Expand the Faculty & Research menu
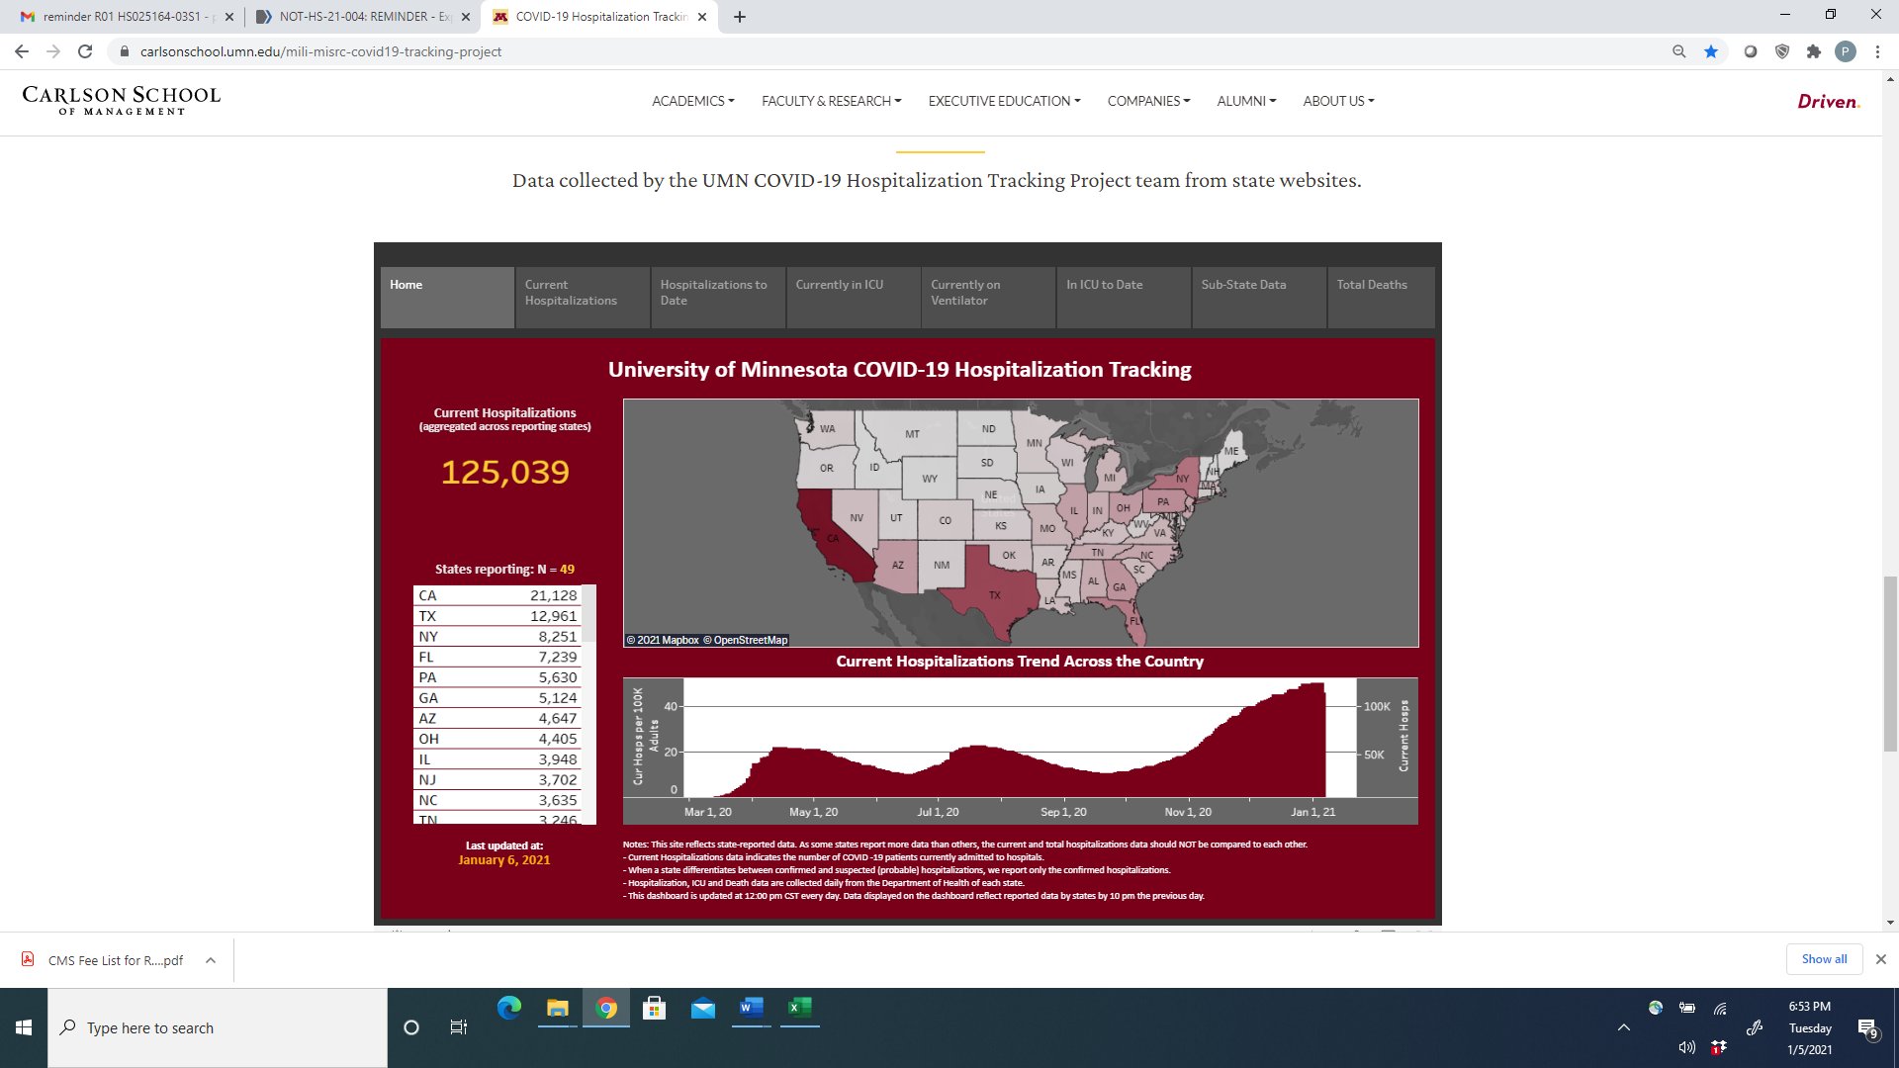This screenshot has height=1068, width=1899. point(831,101)
